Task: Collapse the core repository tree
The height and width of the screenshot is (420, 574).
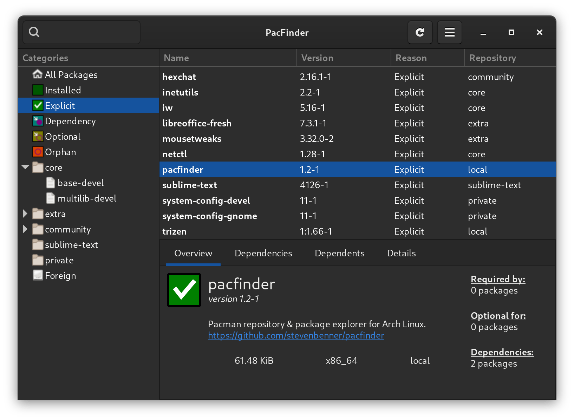Action: (25, 167)
